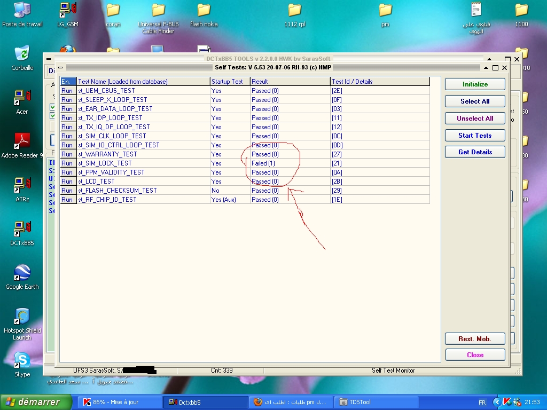Open the 1112 rpl folder
The height and width of the screenshot is (410, 547).
point(295,14)
